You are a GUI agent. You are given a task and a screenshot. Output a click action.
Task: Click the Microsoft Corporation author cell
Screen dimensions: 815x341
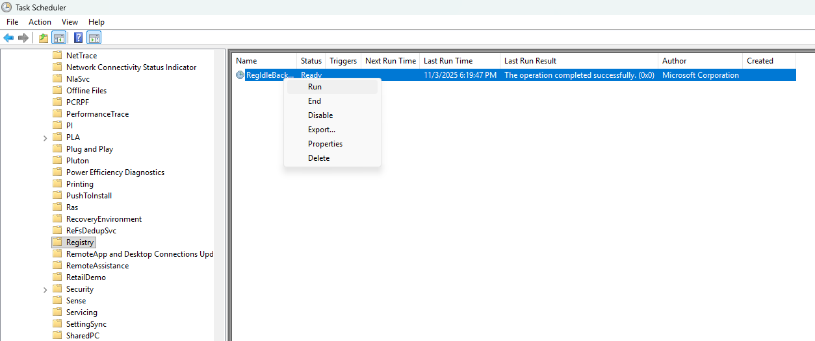coord(701,75)
